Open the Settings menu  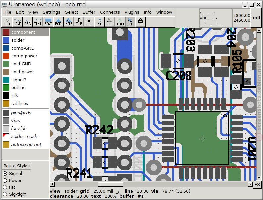tap(51, 12)
